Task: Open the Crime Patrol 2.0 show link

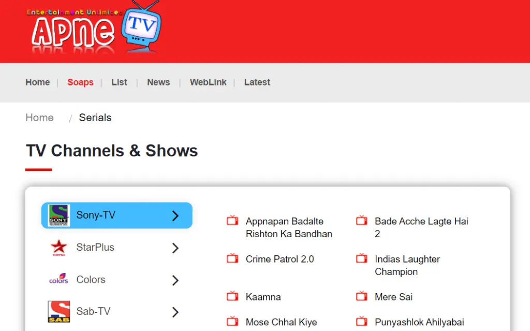Action: 280,259
